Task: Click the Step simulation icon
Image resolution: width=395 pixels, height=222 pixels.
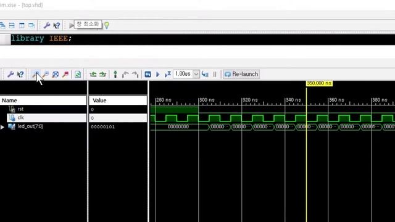Action: pyautogui.click(x=205, y=74)
